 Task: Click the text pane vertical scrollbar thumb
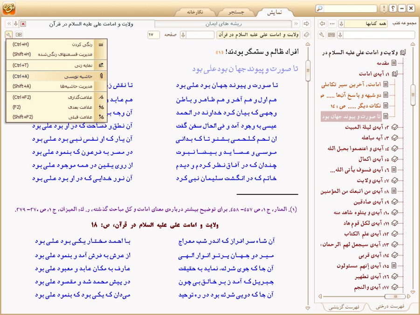click(308, 71)
